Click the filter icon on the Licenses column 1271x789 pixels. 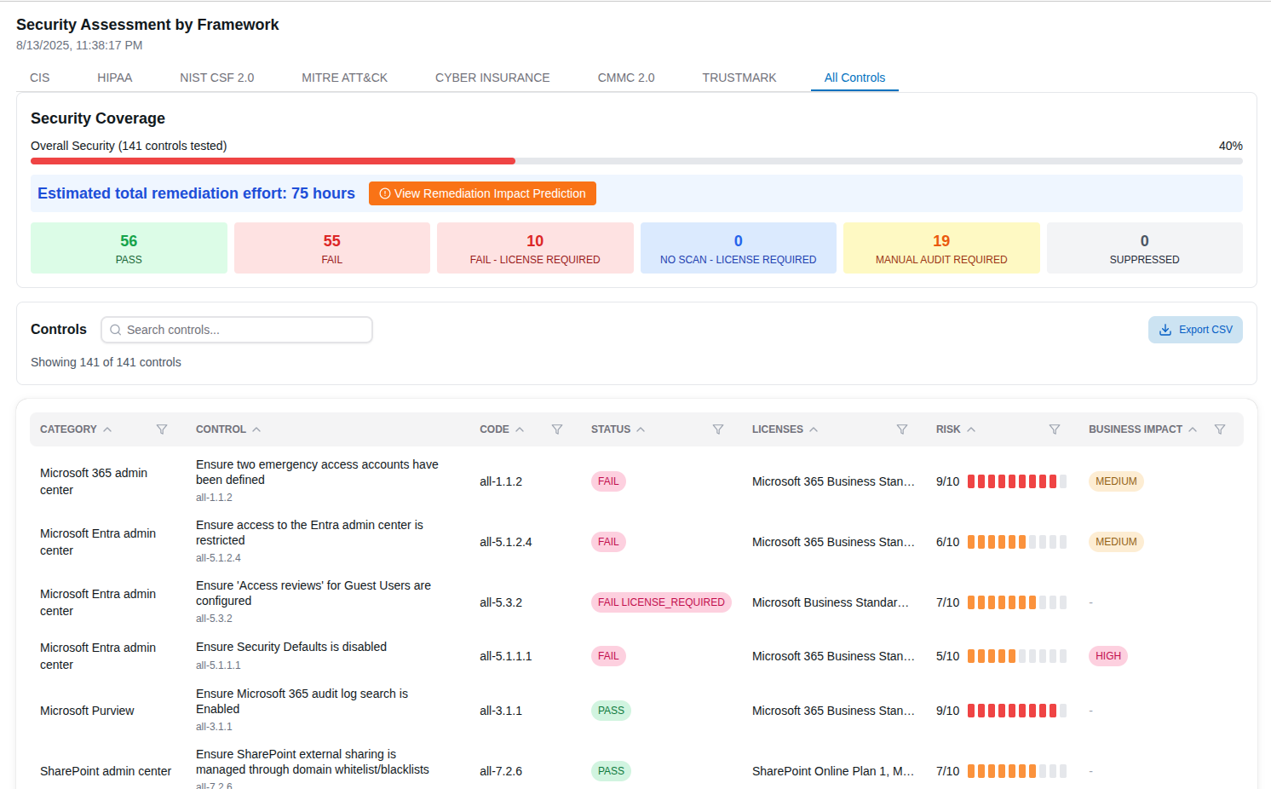[x=902, y=429]
